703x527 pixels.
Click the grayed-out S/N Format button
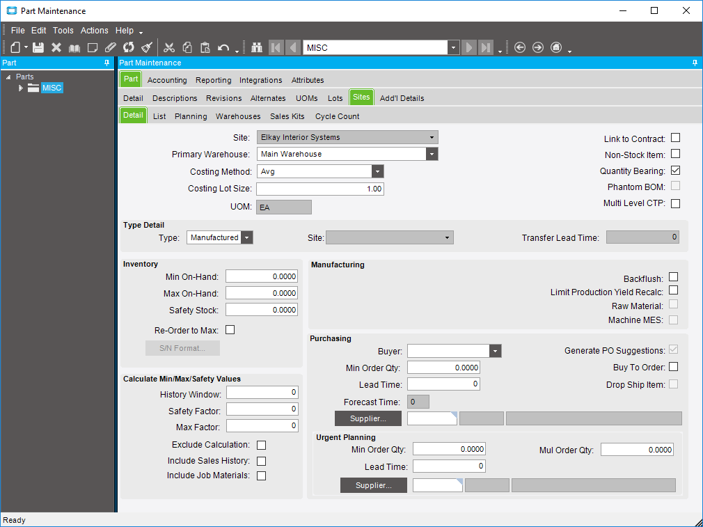(x=182, y=348)
